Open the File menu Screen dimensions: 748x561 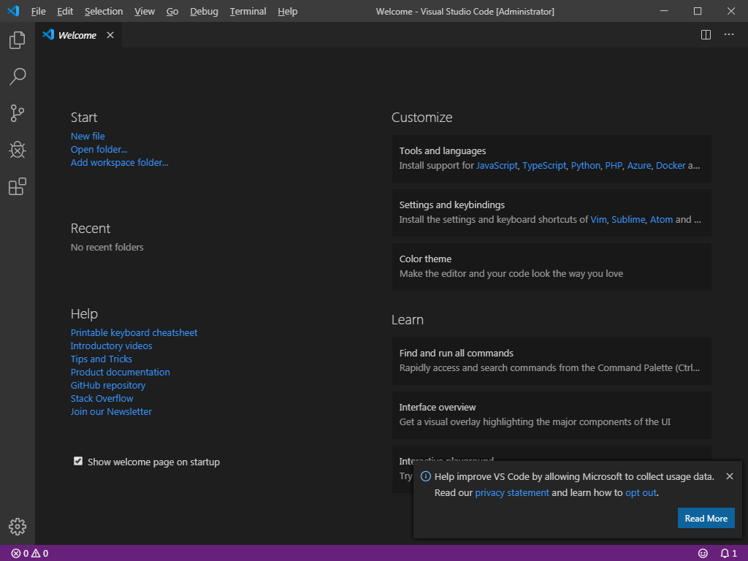pyautogui.click(x=38, y=11)
